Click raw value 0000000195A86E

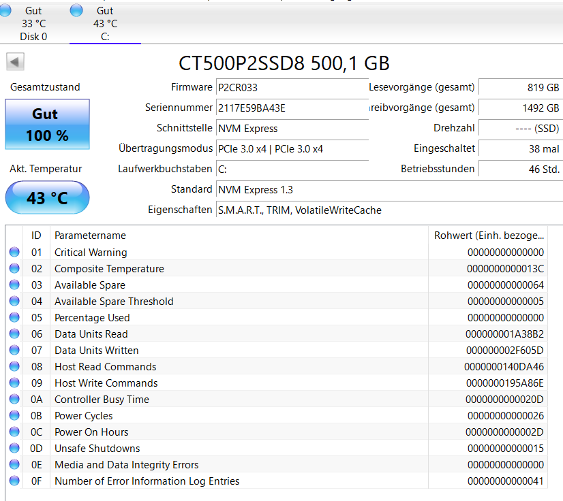pos(505,383)
